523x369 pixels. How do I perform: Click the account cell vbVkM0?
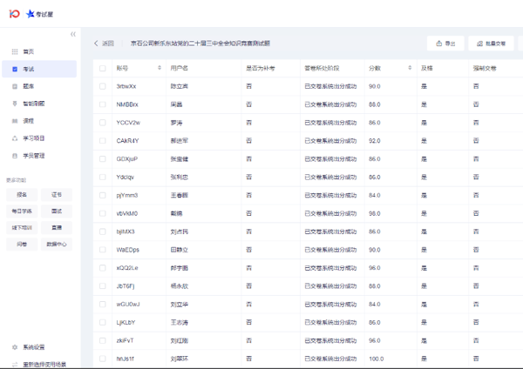tap(127, 213)
